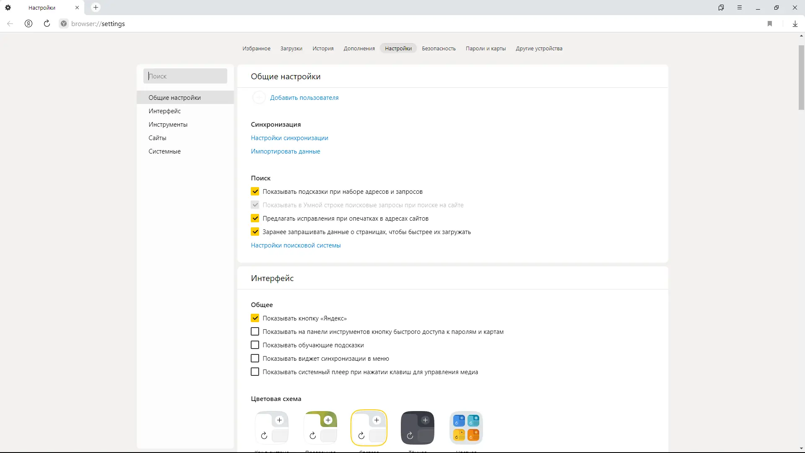Open Настройки поисковой системы link

pos(296,245)
